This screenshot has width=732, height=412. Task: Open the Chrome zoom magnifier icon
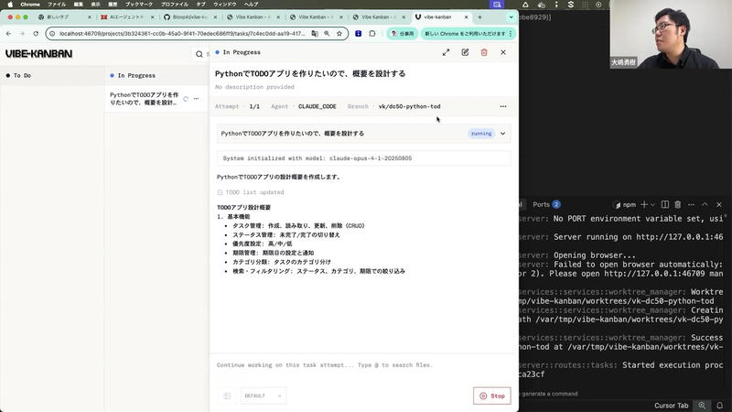327,34
